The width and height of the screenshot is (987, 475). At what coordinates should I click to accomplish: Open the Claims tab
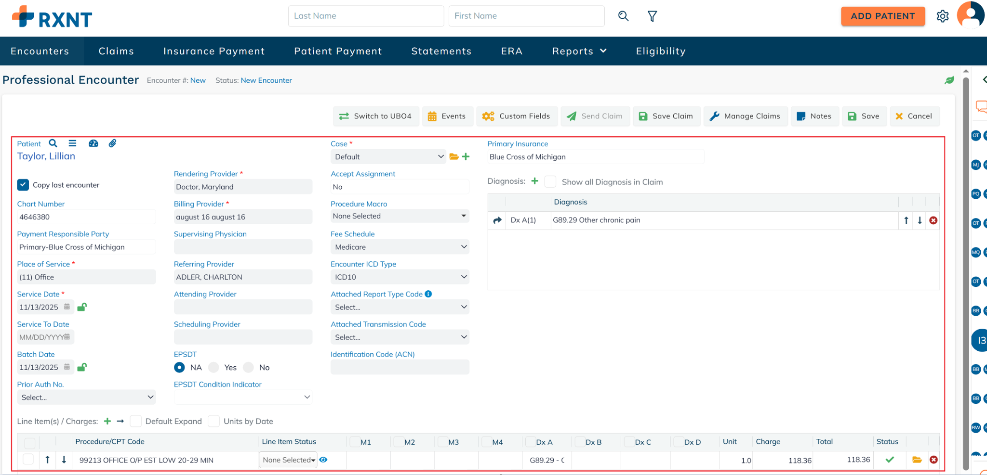click(x=116, y=51)
